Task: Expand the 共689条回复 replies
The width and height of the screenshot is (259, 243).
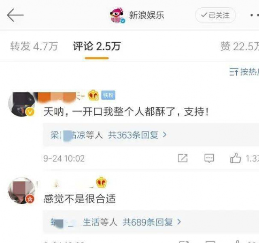Action: pos(152,222)
